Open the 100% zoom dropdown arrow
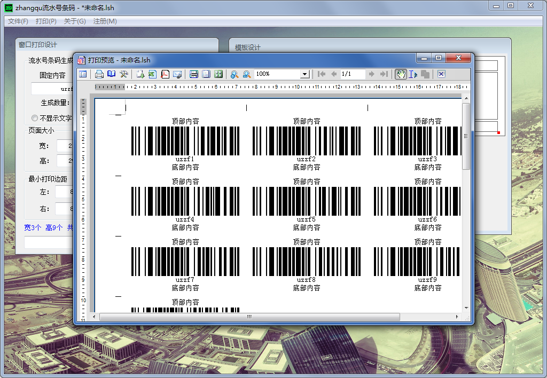The width and height of the screenshot is (547, 378). click(305, 74)
